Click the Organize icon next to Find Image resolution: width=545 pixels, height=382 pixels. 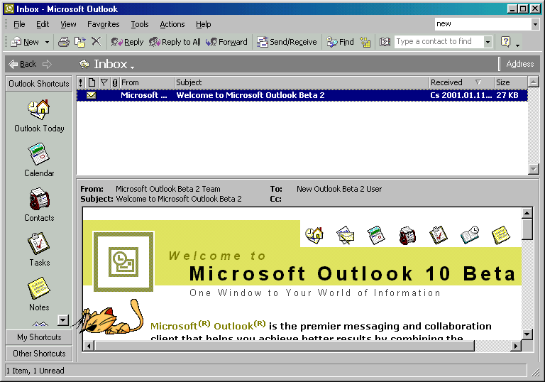point(365,42)
